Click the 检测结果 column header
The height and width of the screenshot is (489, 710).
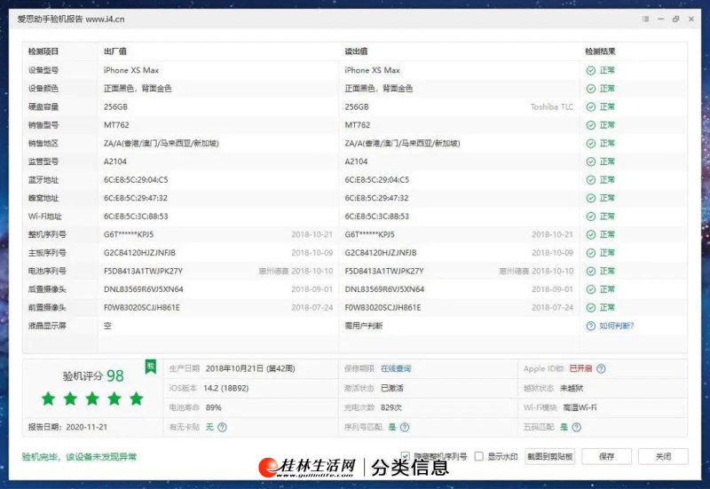pyautogui.click(x=600, y=51)
